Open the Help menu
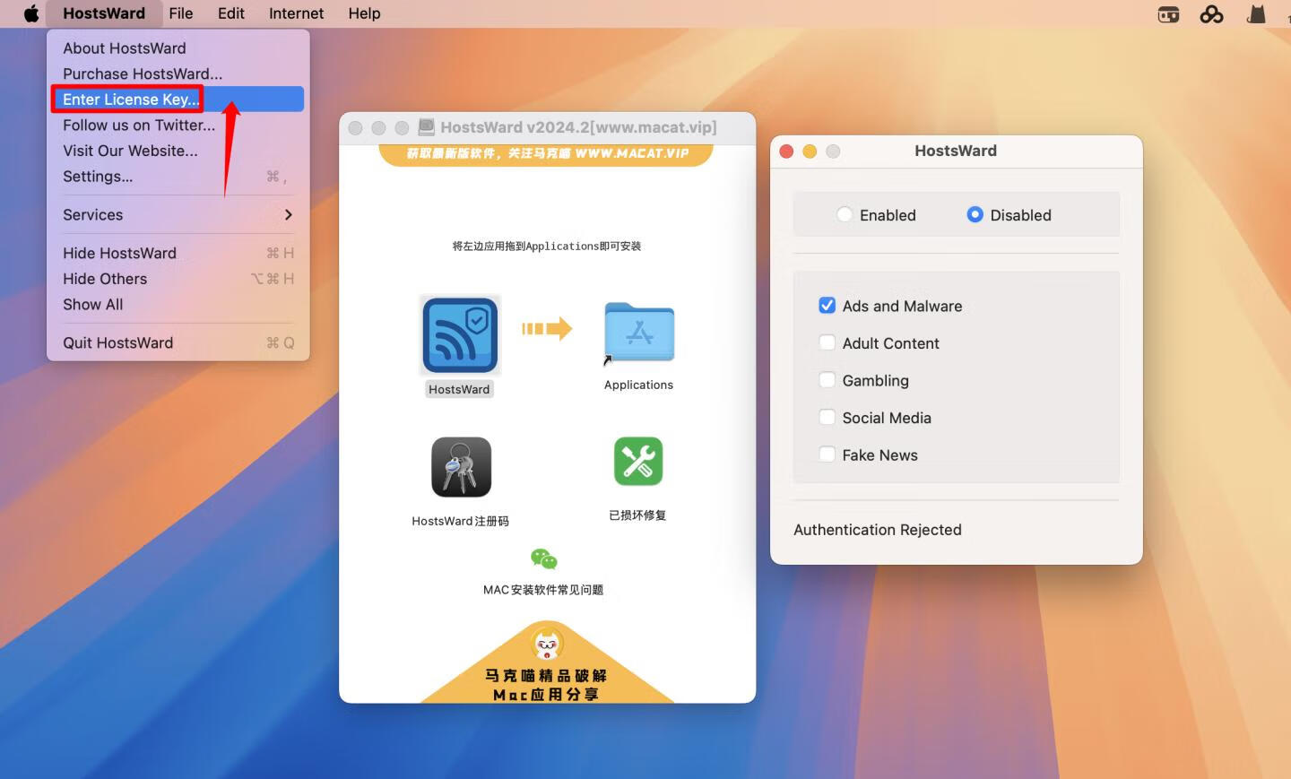Image resolution: width=1291 pixels, height=779 pixels. pos(364,13)
